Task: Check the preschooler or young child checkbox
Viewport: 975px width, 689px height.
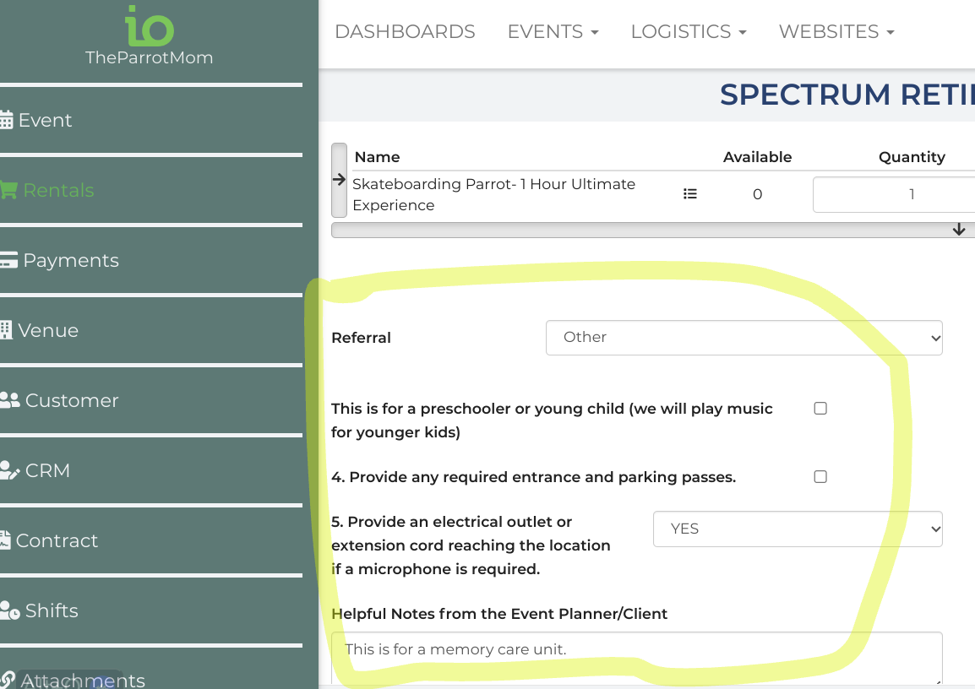Action: tap(820, 409)
